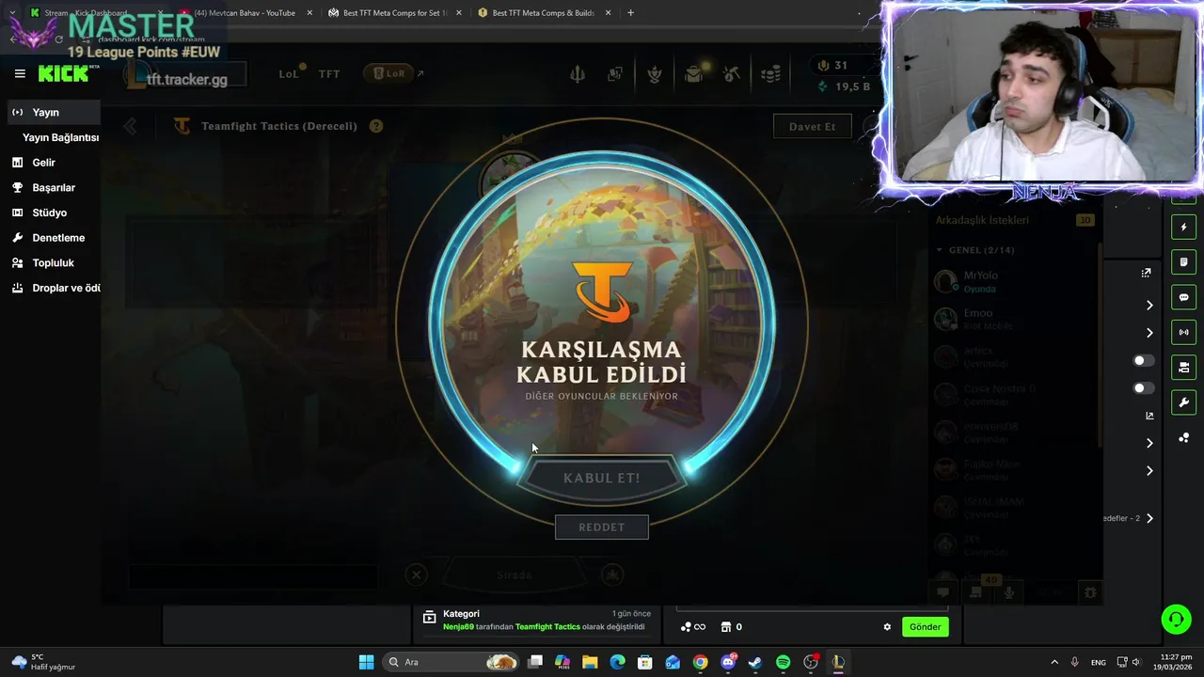The width and height of the screenshot is (1204, 677).
Task: Click the Windows taskbar search box Ara
Action: tap(451, 662)
